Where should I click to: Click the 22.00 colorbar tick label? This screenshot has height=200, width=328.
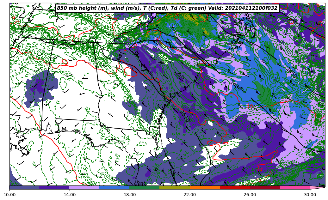(x=190, y=195)
